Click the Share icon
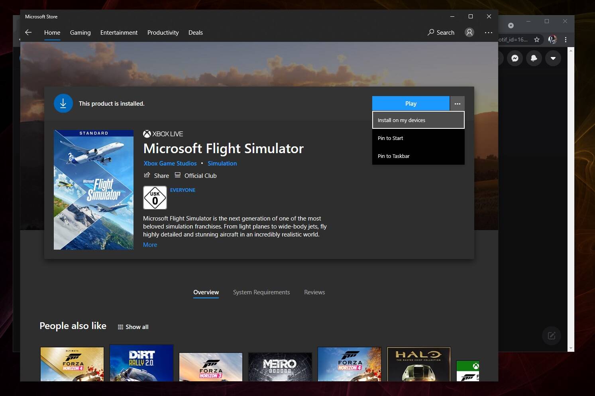Image resolution: width=595 pixels, height=396 pixels. (x=147, y=175)
